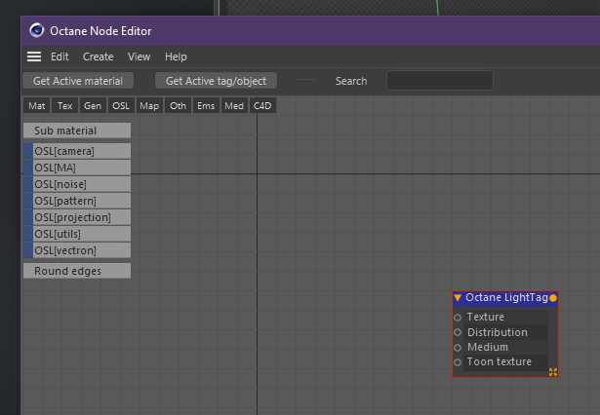This screenshot has width=600, height=415.
Task: Click Get Active material button
Action: pos(78,81)
